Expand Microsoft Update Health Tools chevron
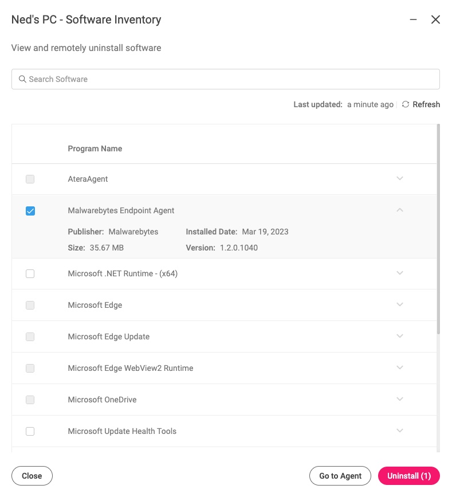This screenshot has width=452, height=497. click(x=400, y=431)
